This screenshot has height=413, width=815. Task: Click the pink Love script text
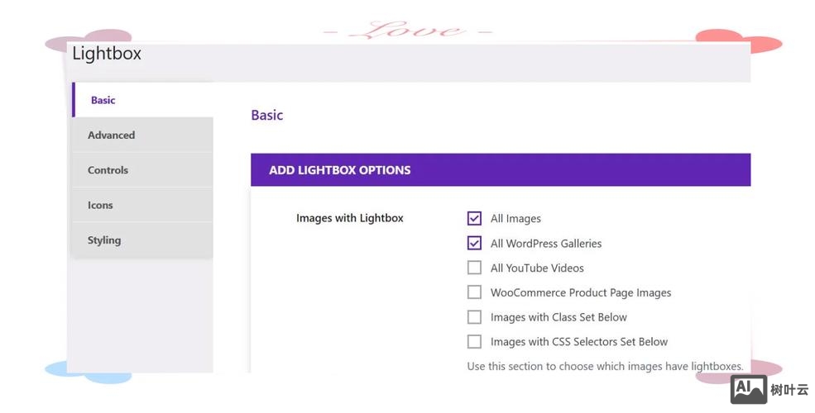pyautogui.click(x=407, y=31)
